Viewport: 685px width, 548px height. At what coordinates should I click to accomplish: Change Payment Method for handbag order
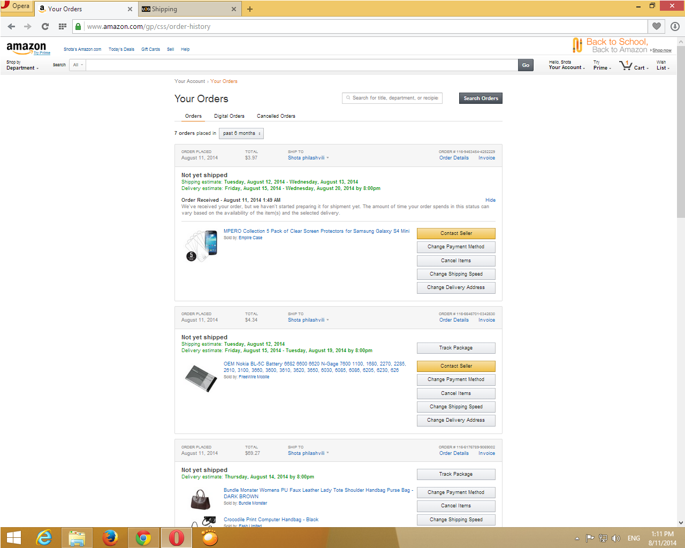(x=456, y=492)
